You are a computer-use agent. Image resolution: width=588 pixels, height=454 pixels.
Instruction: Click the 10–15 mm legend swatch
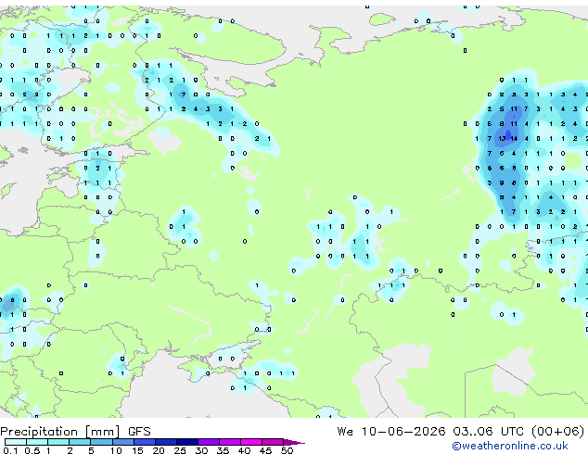(123, 442)
